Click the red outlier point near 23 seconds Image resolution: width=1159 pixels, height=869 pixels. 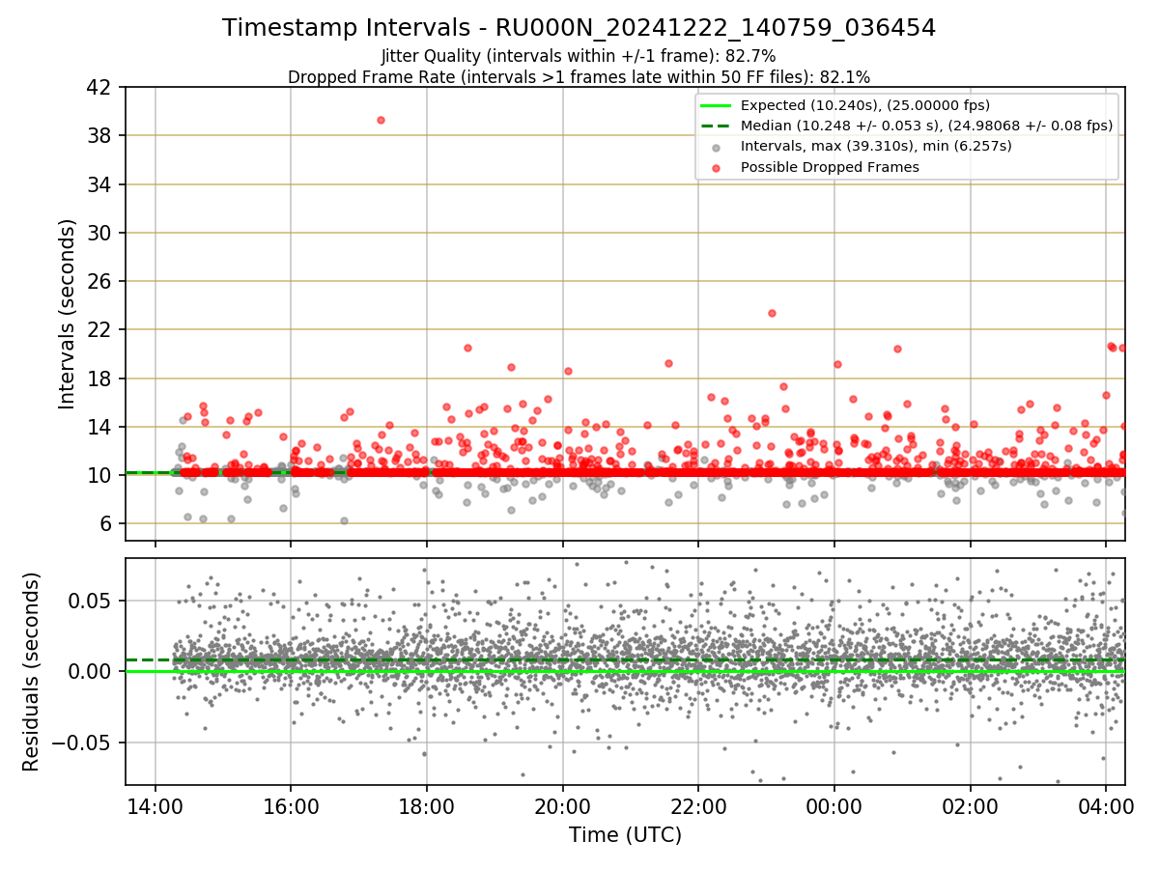[772, 313]
